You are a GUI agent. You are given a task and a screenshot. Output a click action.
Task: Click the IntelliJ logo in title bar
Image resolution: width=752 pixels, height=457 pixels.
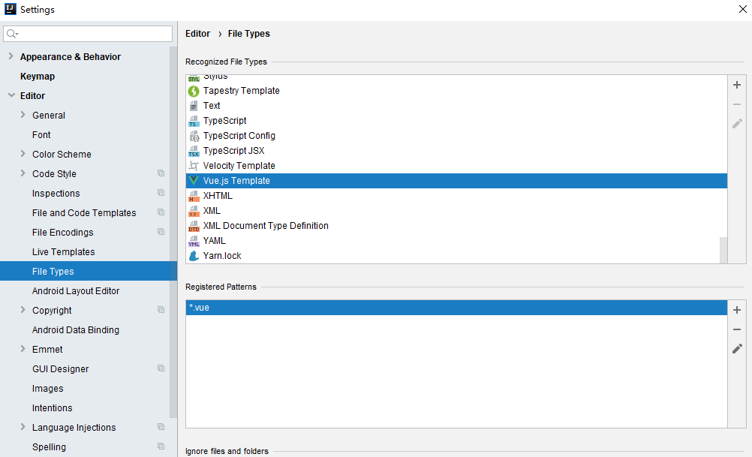click(10, 9)
